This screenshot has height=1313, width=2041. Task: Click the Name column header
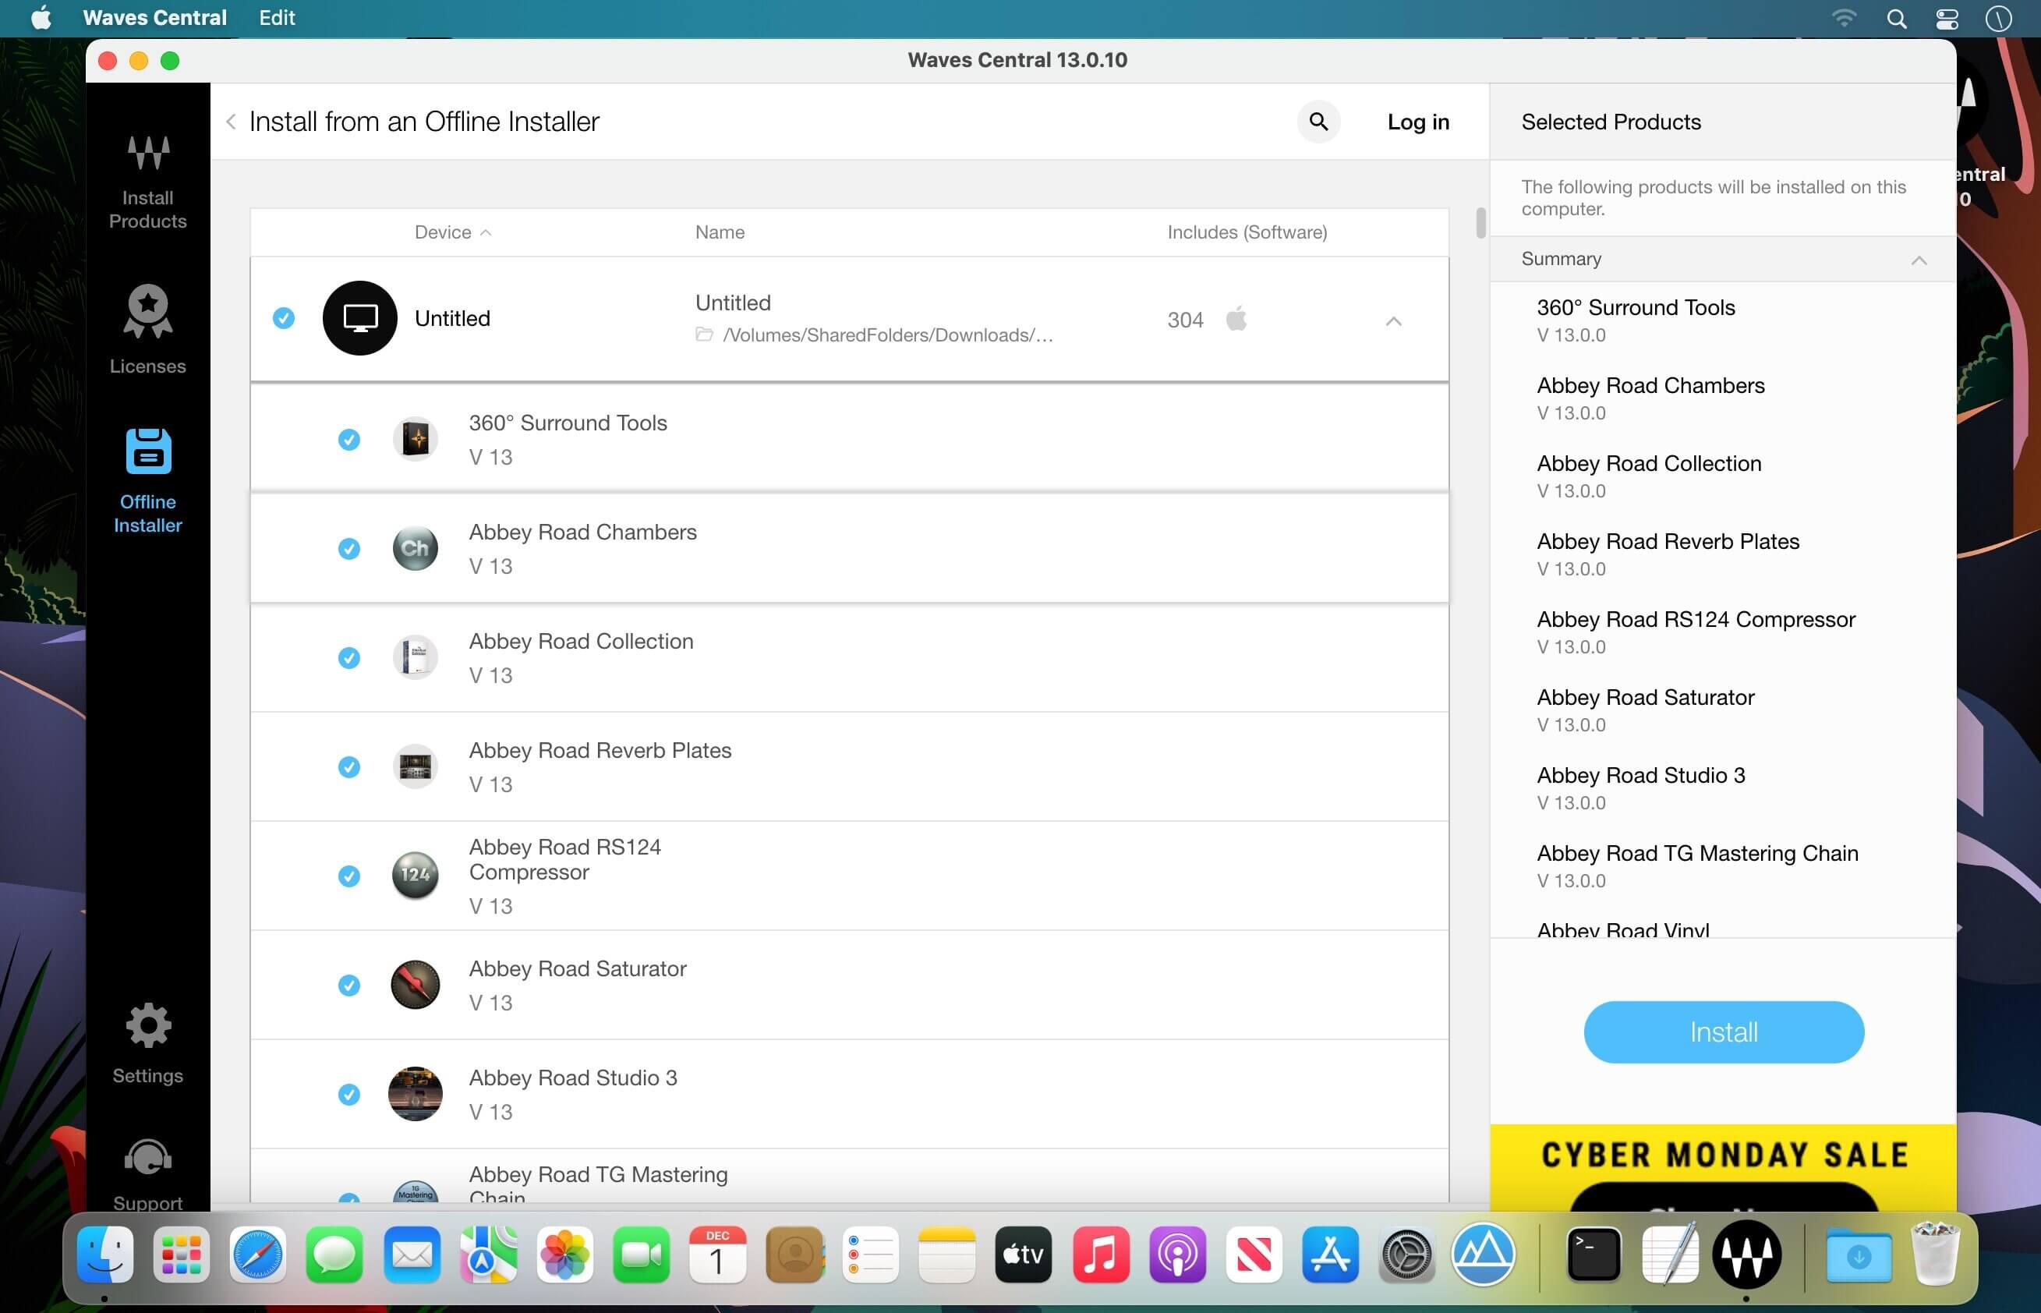tap(720, 232)
